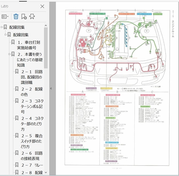This screenshot has height=176, width=179.
Task: Click the bookmark panel scrollbar thumb
Action: point(46,48)
